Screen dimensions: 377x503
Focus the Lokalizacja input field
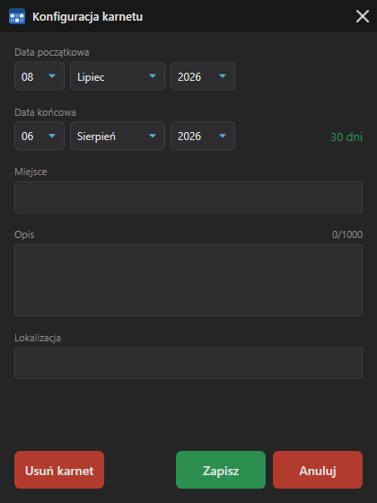tap(188, 363)
